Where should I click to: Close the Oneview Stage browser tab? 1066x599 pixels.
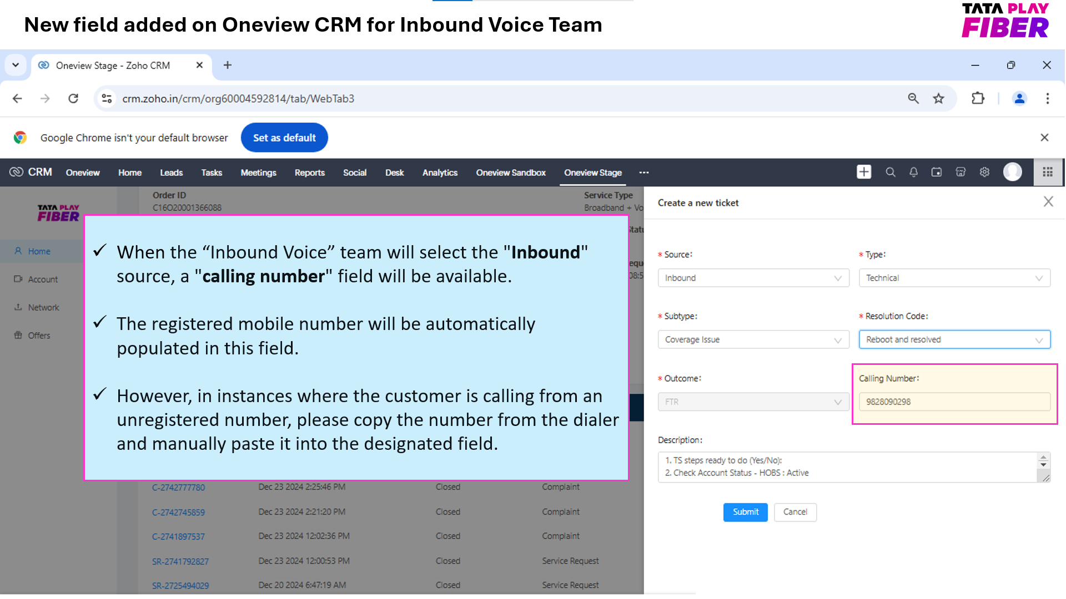click(x=199, y=65)
